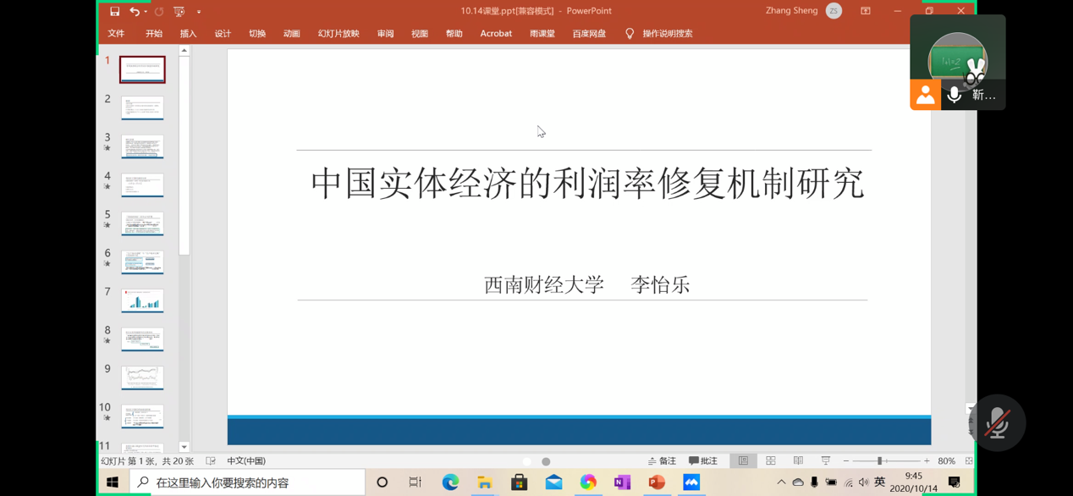Open reading view from status bar
Screen dimensions: 1073x496
pyautogui.click(x=798, y=461)
